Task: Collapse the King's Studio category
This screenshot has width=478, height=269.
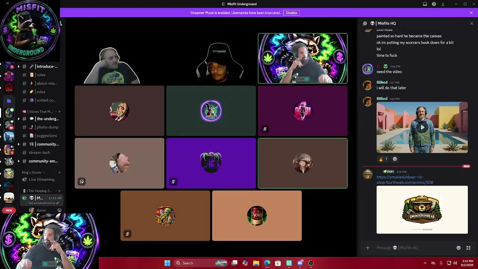Action: tap(33, 172)
